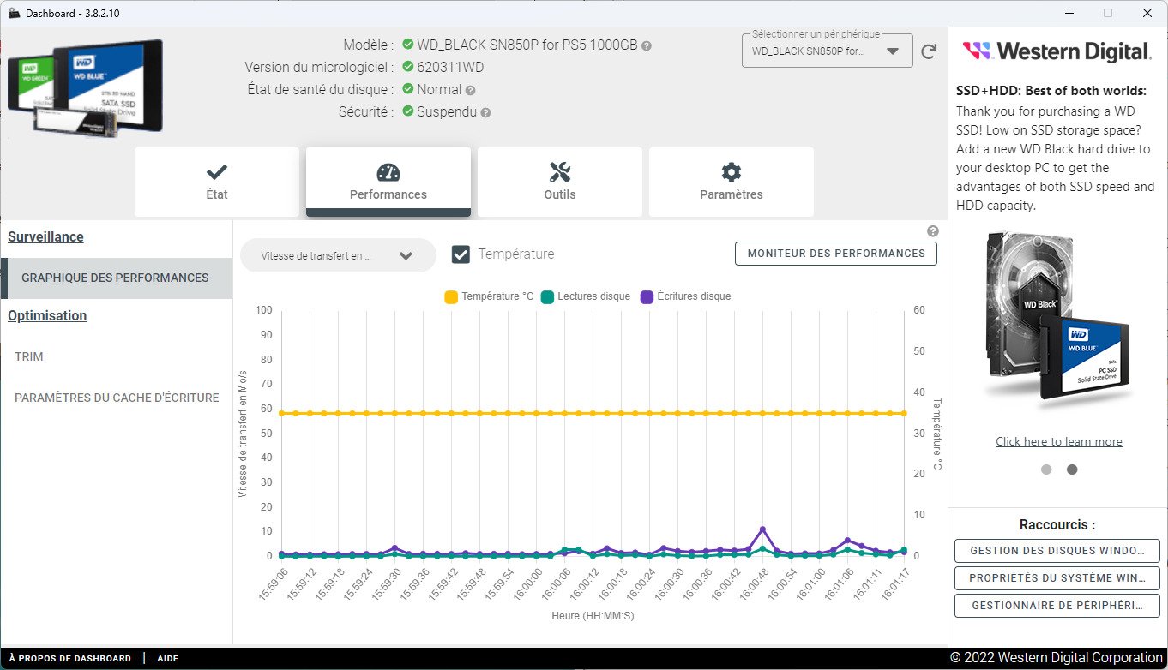Click the AIDE link in footer

pos(168,658)
